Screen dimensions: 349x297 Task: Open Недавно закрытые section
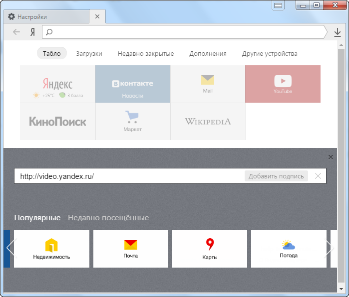(x=146, y=53)
